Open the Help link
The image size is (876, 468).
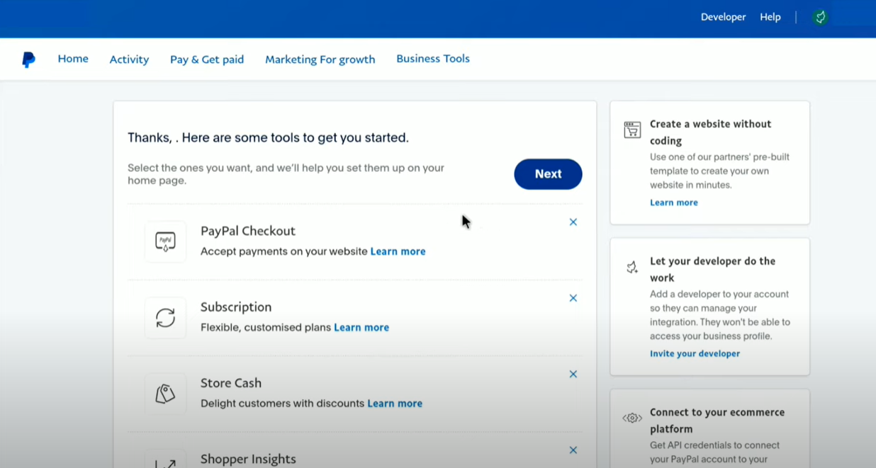click(x=770, y=17)
